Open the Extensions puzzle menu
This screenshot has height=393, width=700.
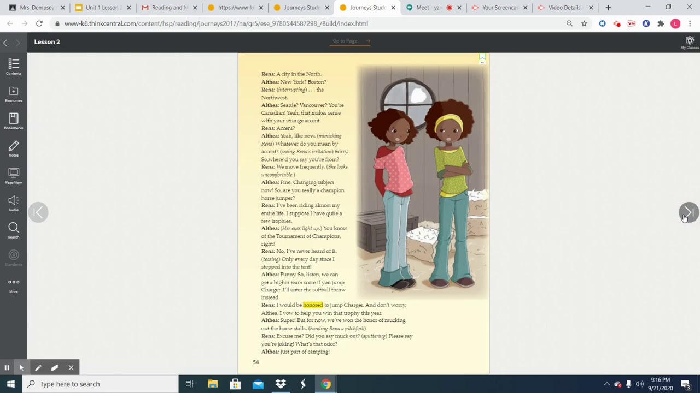point(661,23)
